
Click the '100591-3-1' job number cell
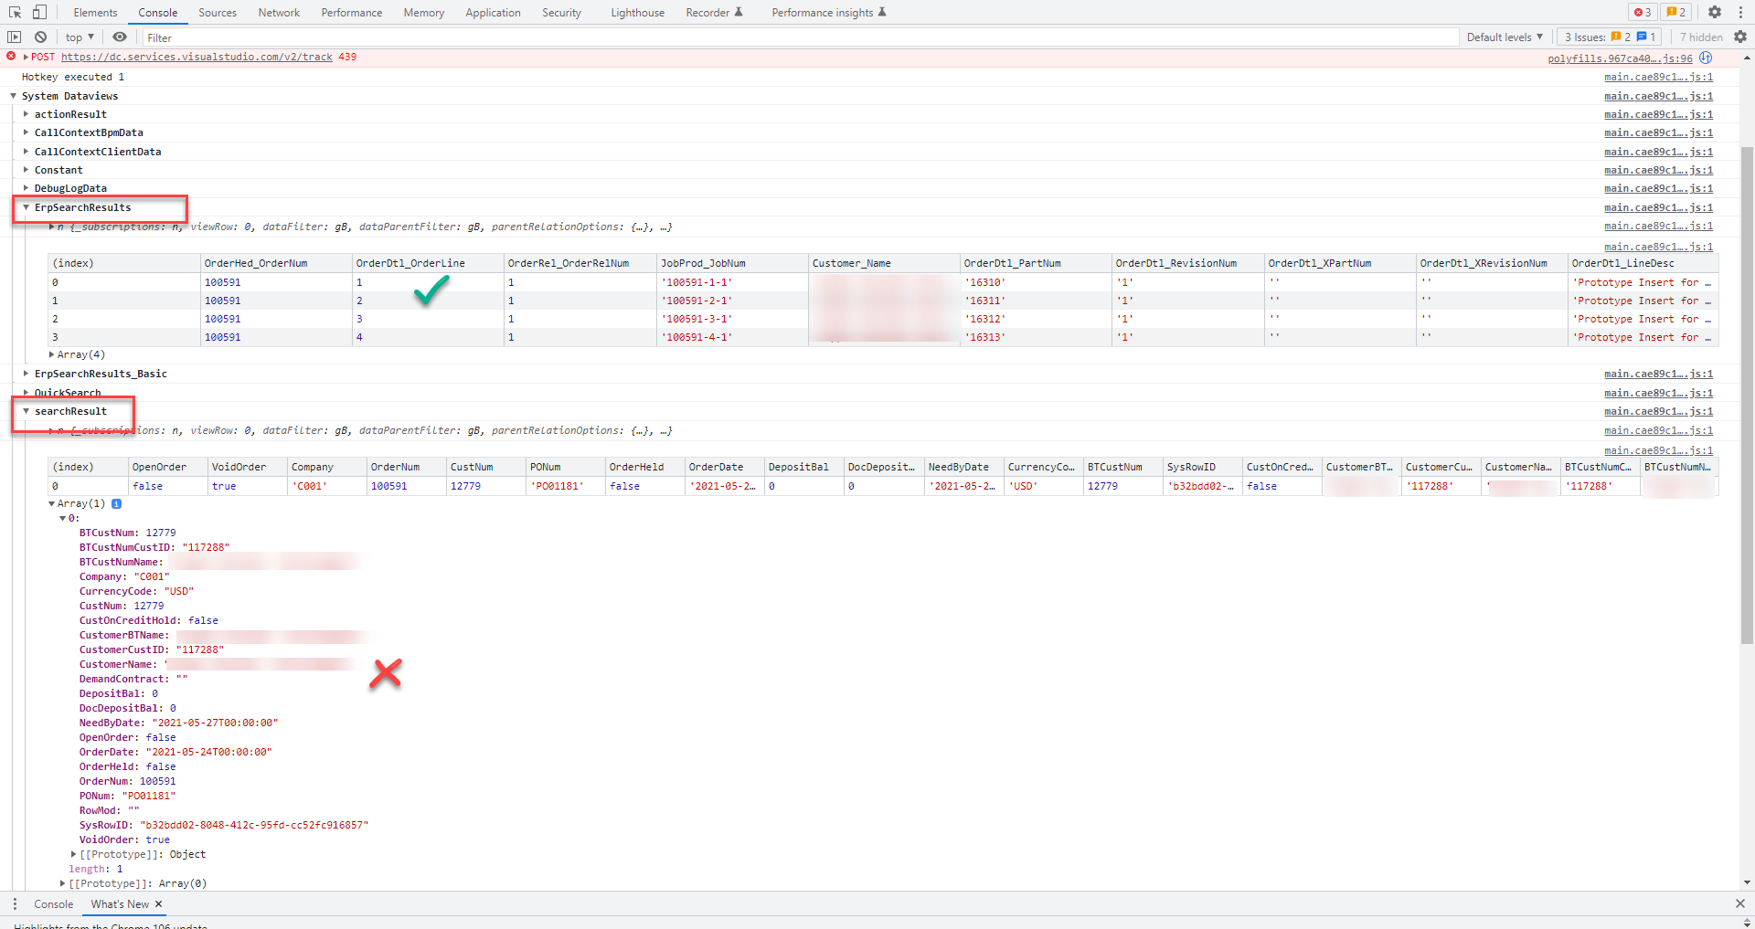[732, 319]
